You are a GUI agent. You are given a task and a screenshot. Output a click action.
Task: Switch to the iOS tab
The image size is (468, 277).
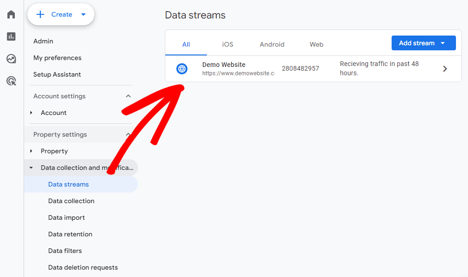(x=227, y=44)
